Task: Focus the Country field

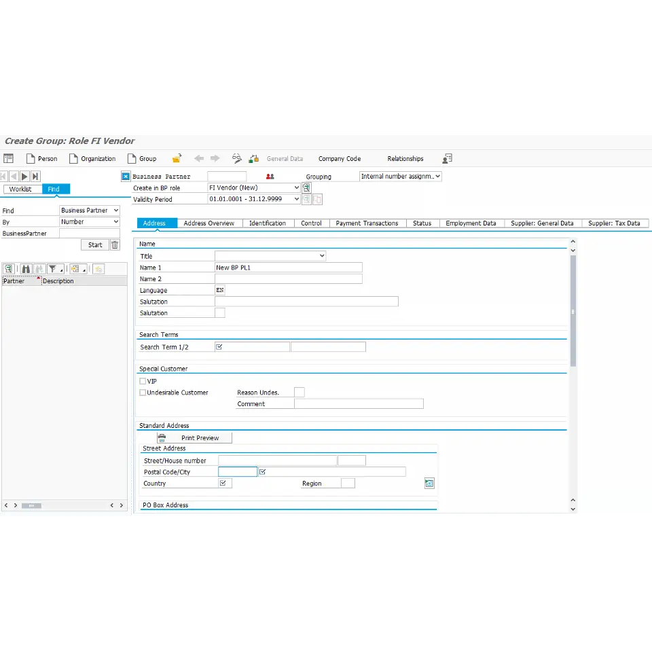Action: tap(225, 483)
